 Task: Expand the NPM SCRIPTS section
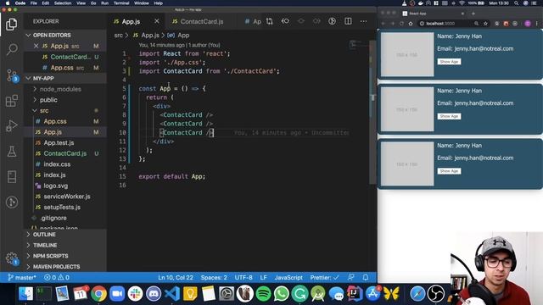click(65, 256)
